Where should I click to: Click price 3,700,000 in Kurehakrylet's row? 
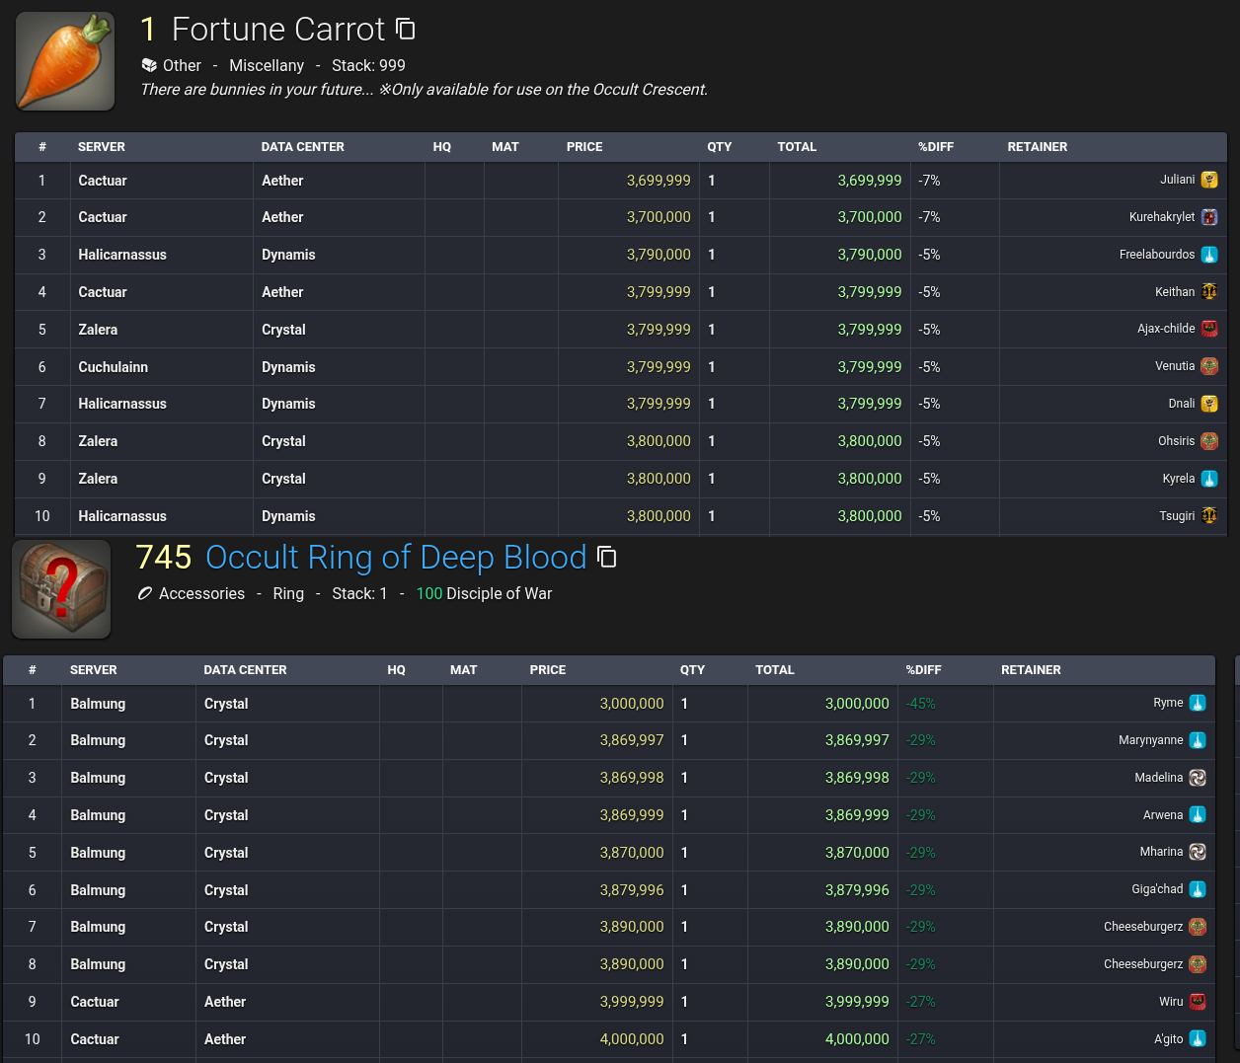coord(659,217)
